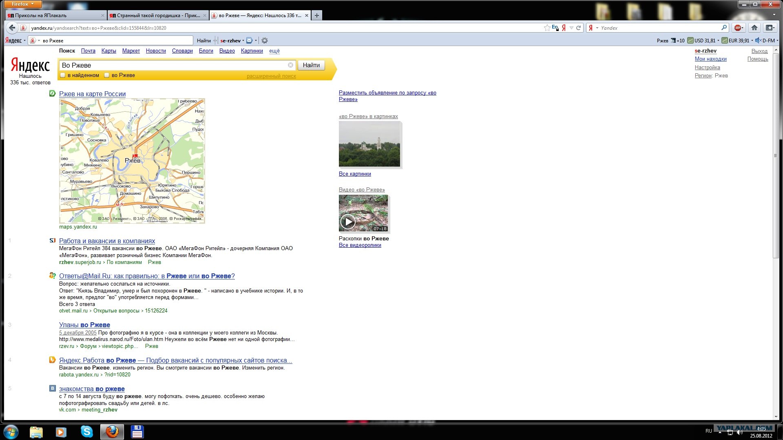
Task: Open the Картинки service link
Action: [252, 51]
